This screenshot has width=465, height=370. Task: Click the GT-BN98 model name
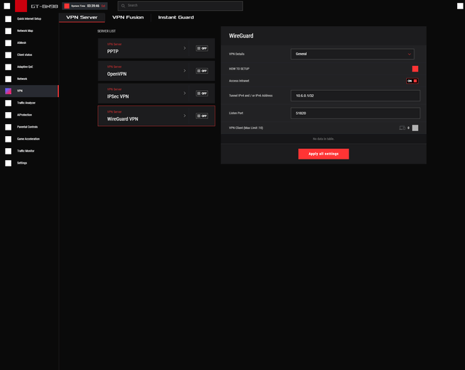pos(45,6)
